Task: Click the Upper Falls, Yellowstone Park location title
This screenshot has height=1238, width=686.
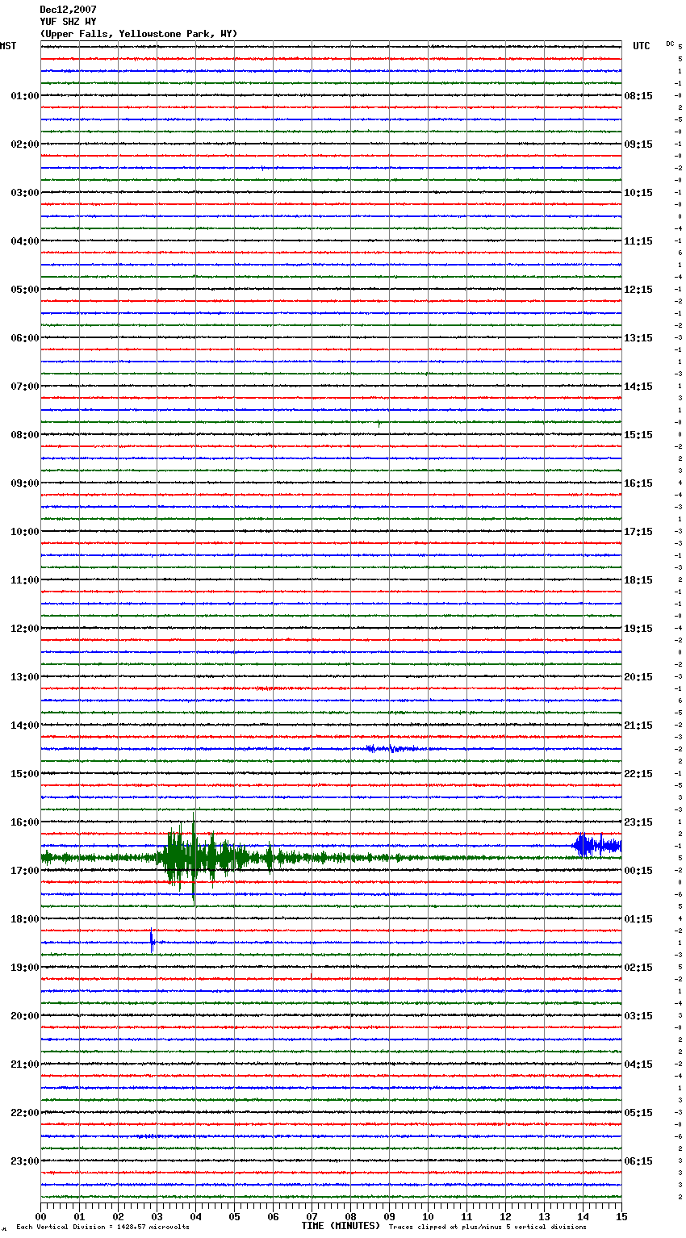Action: coord(139,34)
